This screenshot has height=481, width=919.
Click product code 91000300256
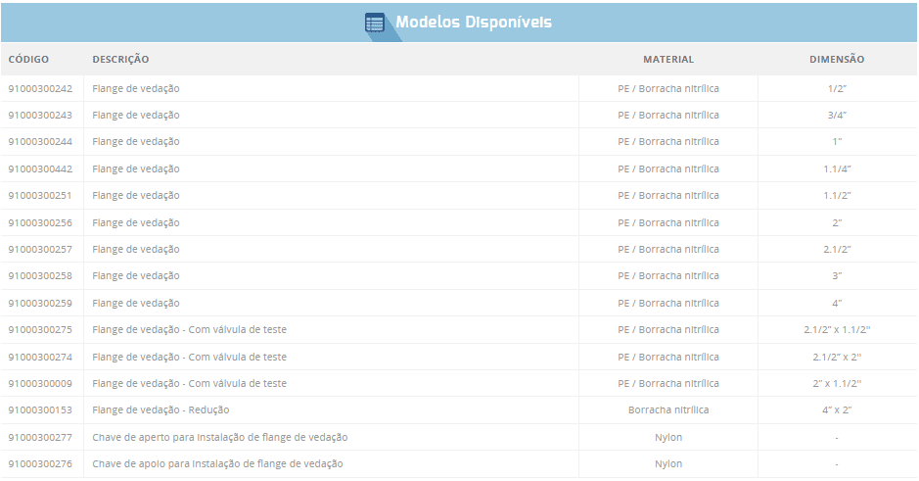click(40, 223)
